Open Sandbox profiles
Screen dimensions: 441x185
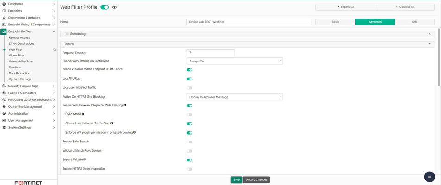point(15,67)
